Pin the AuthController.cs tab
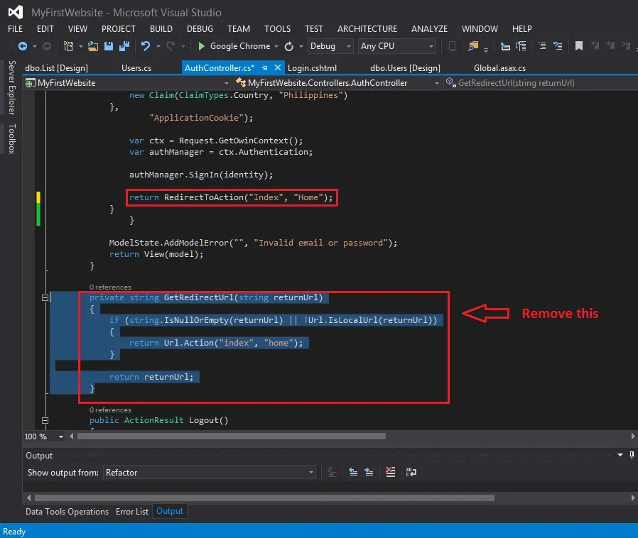The height and width of the screenshot is (538, 638). point(264,68)
